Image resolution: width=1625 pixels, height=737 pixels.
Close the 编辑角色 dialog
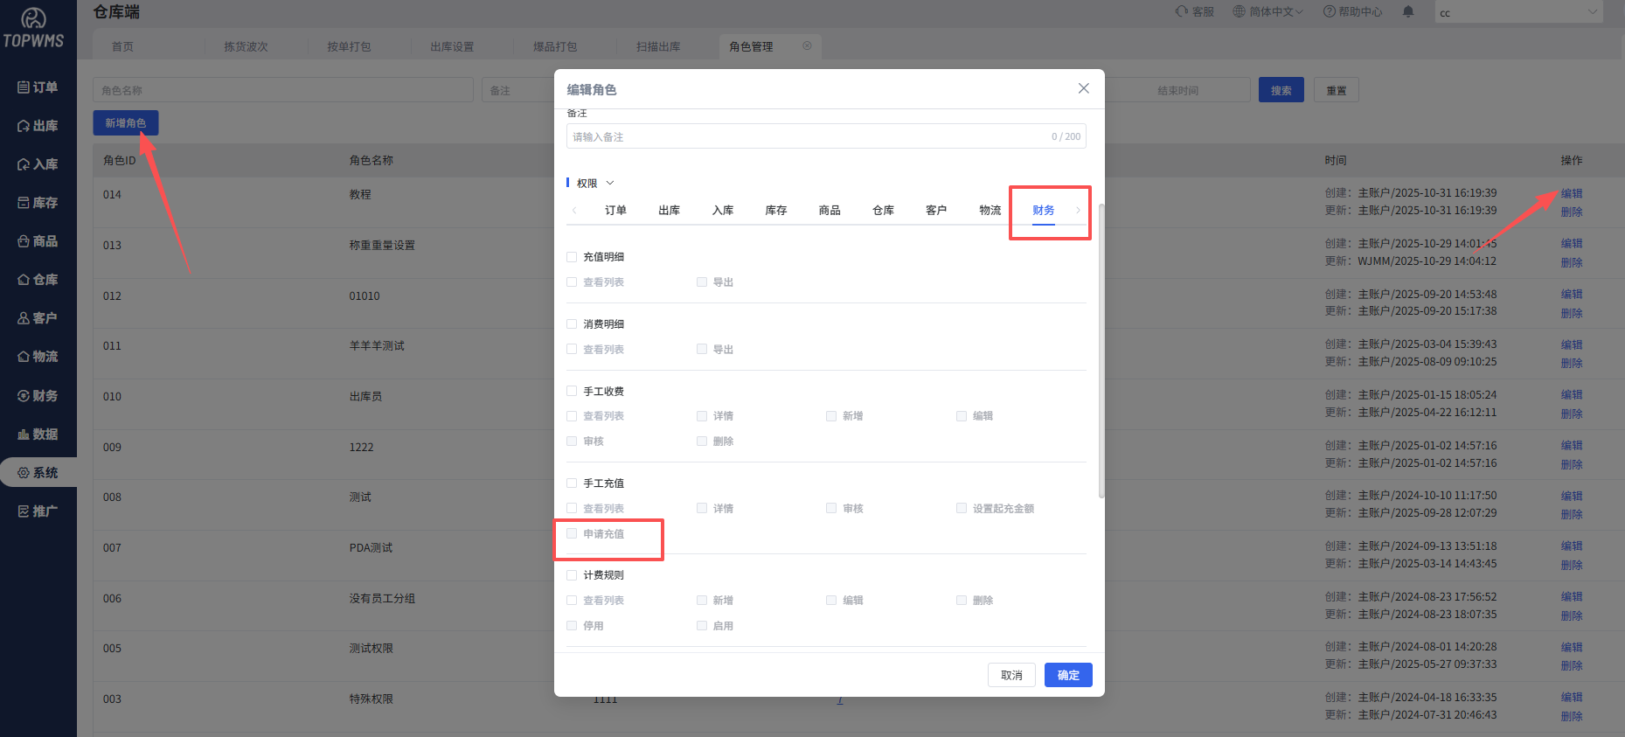(1084, 88)
